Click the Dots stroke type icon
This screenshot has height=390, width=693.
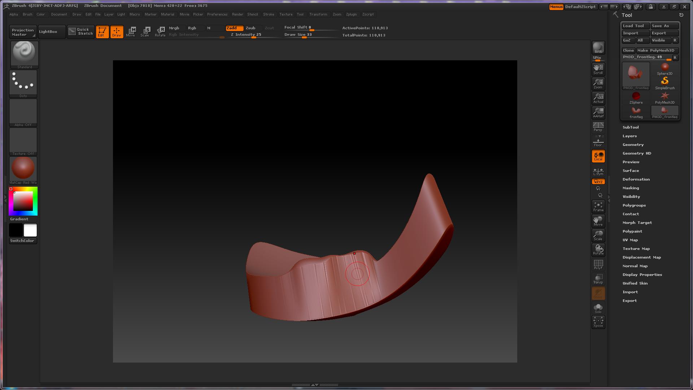(x=23, y=83)
